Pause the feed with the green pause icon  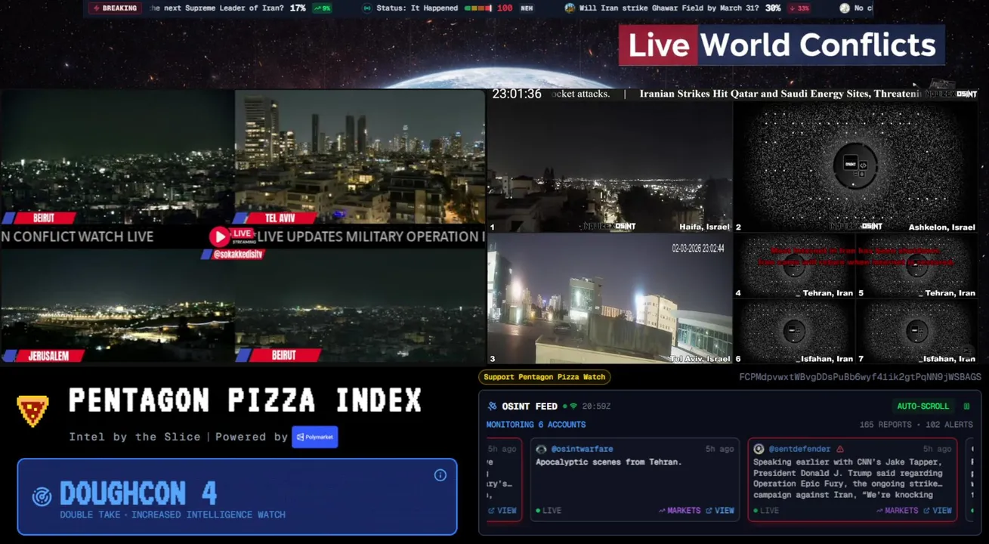[966, 406]
